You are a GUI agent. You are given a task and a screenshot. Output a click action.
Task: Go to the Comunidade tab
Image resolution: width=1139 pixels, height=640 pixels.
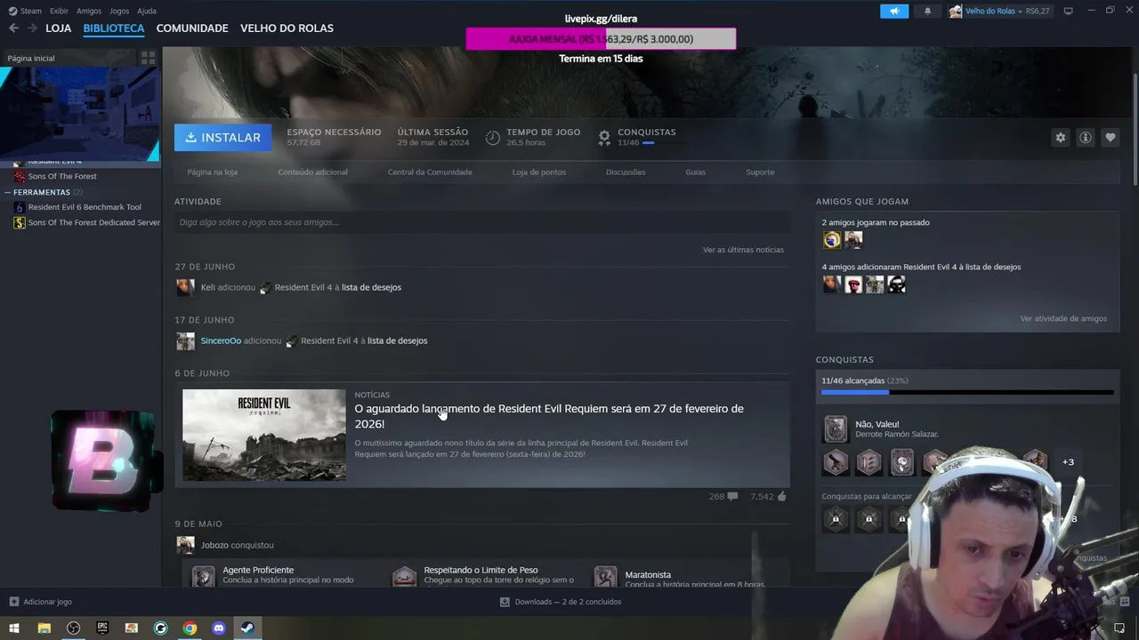coord(192,28)
